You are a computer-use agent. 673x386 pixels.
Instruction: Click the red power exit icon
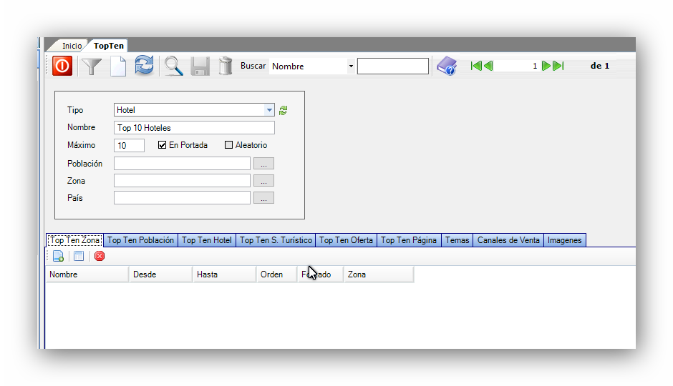click(62, 66)
